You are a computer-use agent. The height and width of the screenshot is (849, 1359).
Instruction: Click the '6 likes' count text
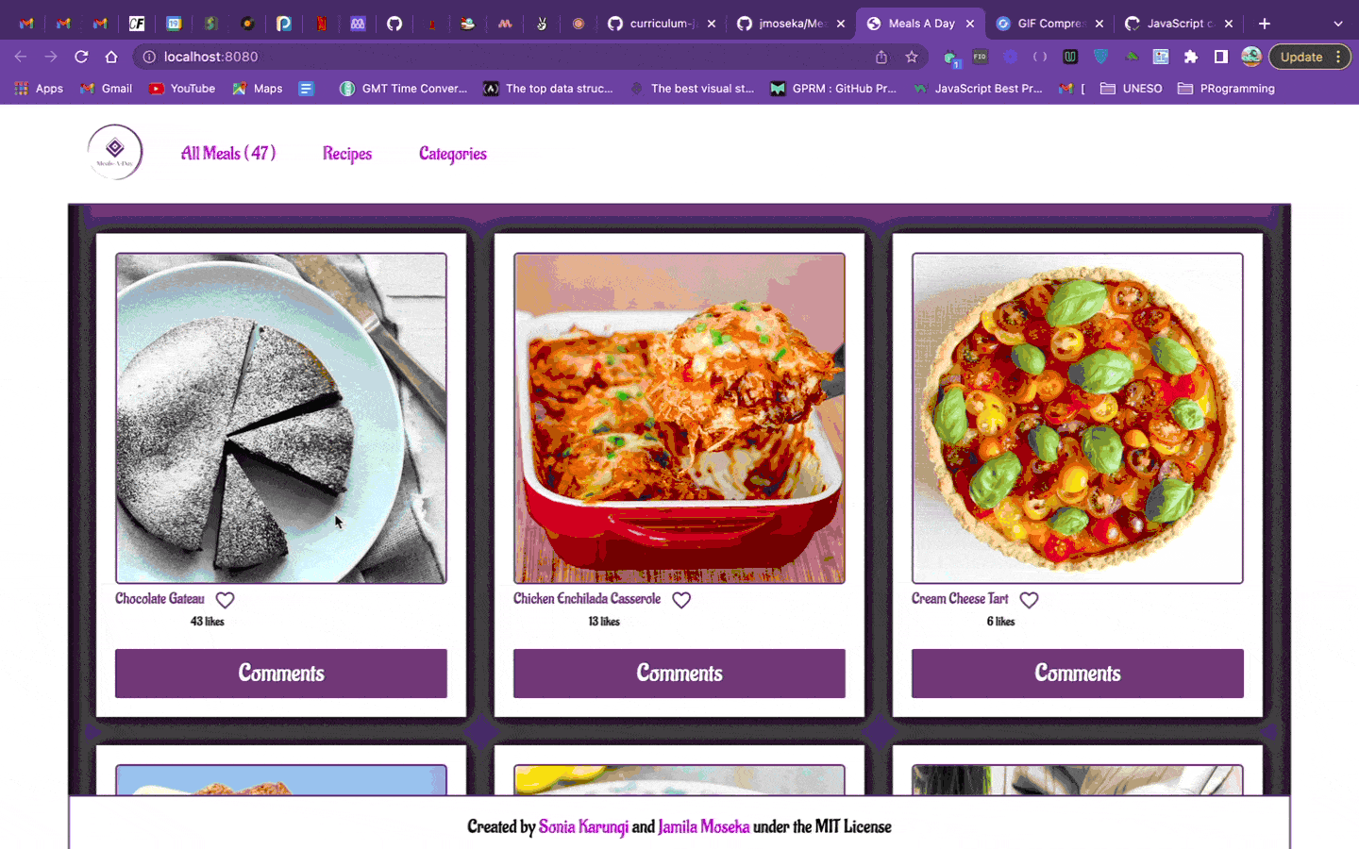[x=1001, y=622]
